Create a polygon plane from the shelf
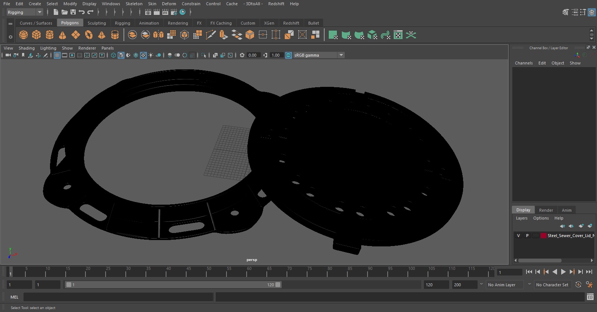Image resolution: width=597 pixels, height=312 pixels. pyautogui.click(x=76, y=35)
